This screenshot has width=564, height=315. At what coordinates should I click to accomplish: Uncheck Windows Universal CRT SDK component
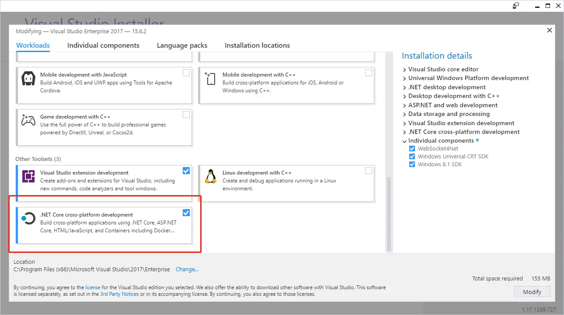[x=412, y=157]
